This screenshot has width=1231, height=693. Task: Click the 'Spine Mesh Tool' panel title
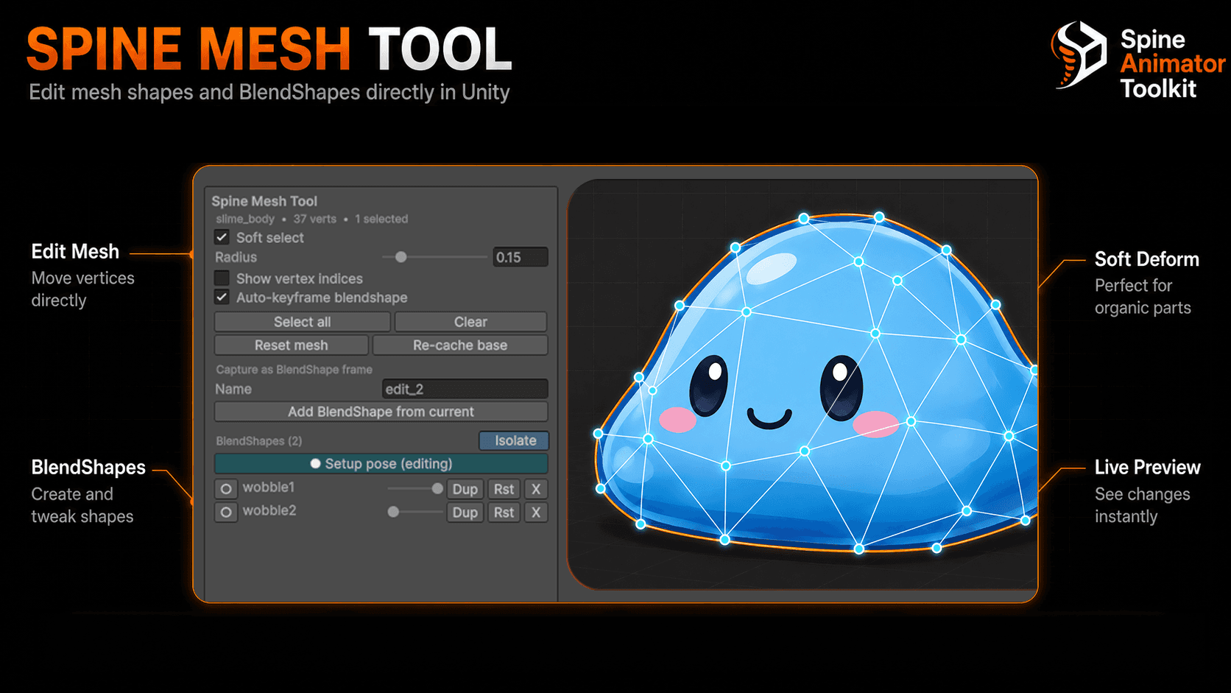click(x=264, y=201)
